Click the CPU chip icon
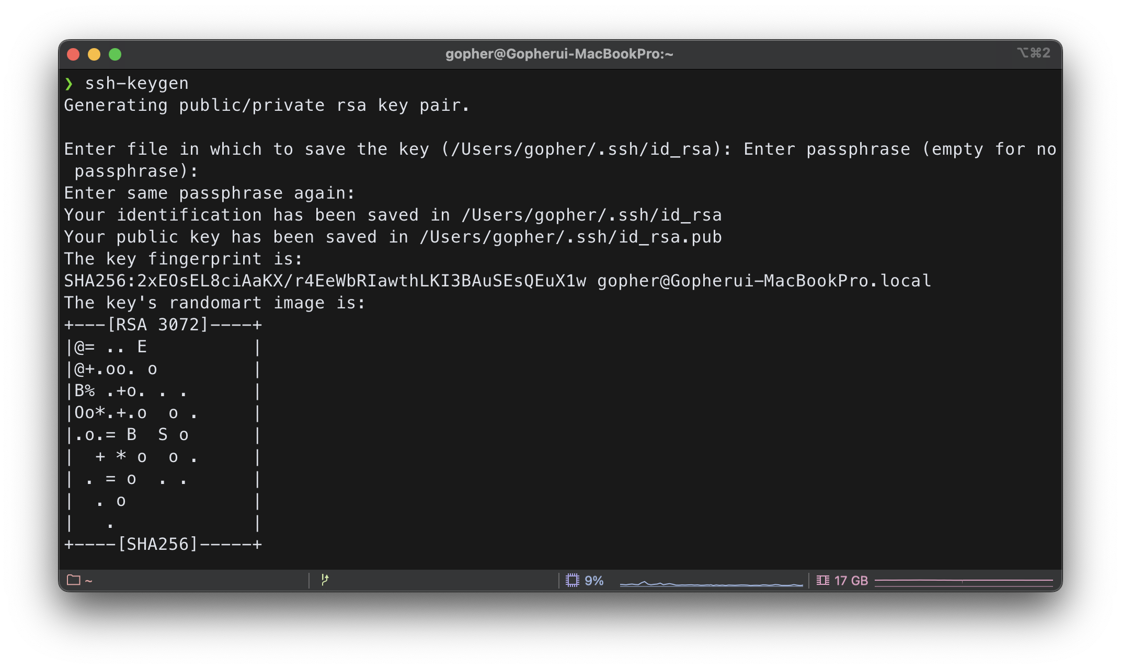 click(x=573, y=580)
